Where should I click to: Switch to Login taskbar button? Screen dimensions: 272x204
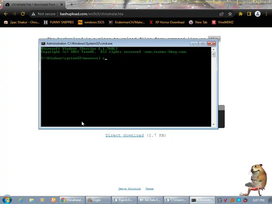(x=98, y=200)
